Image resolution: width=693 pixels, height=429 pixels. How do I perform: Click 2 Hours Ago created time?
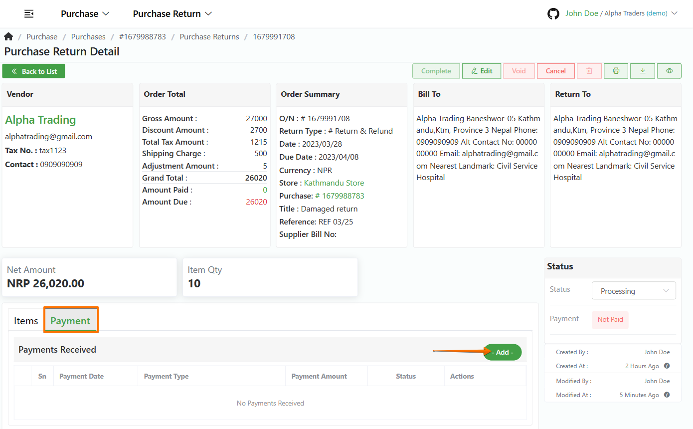click(642, 366)
